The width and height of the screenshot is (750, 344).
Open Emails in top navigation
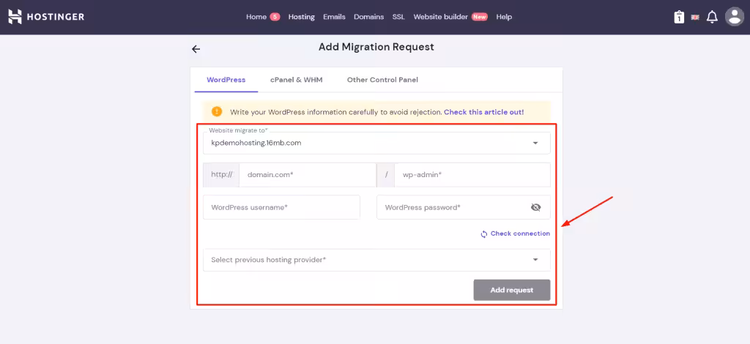(x=334, y=17)
